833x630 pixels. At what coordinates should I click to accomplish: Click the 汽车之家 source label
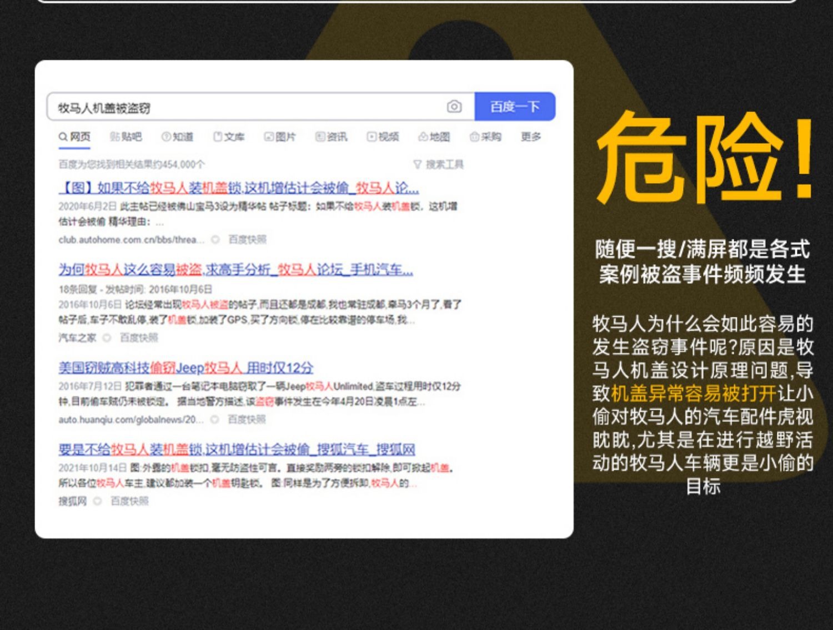click(77, 337)
